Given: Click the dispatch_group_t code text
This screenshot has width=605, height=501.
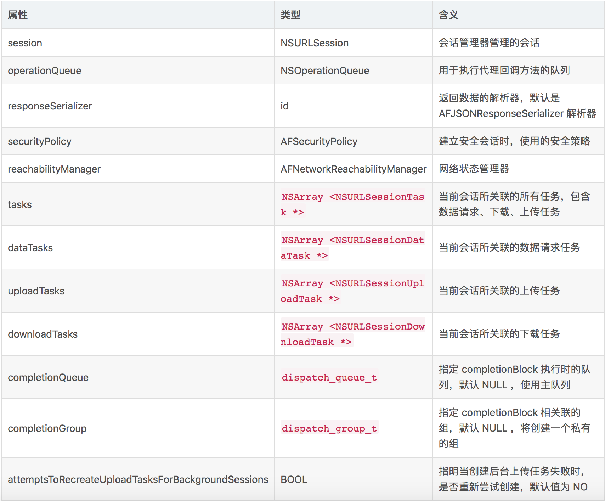Looking at the screenshot, I should (329, 428).
